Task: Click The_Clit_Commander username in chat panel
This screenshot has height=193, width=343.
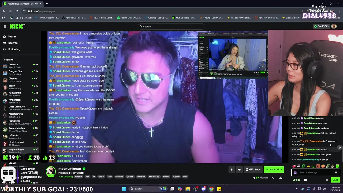Action: click(x=311, y=141)
